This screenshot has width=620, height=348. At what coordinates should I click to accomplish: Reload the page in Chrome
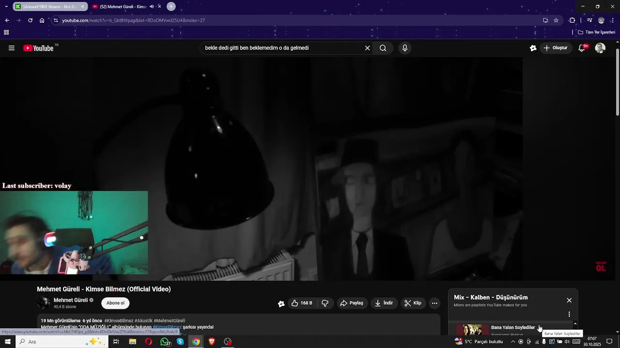coord(30,20)
